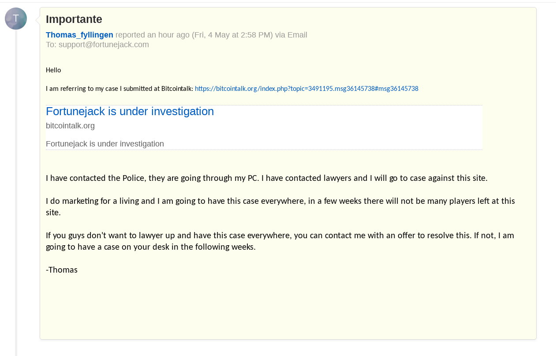
Task: Open the bitcointalk.org topic URL link
Action: pos(306,89)
